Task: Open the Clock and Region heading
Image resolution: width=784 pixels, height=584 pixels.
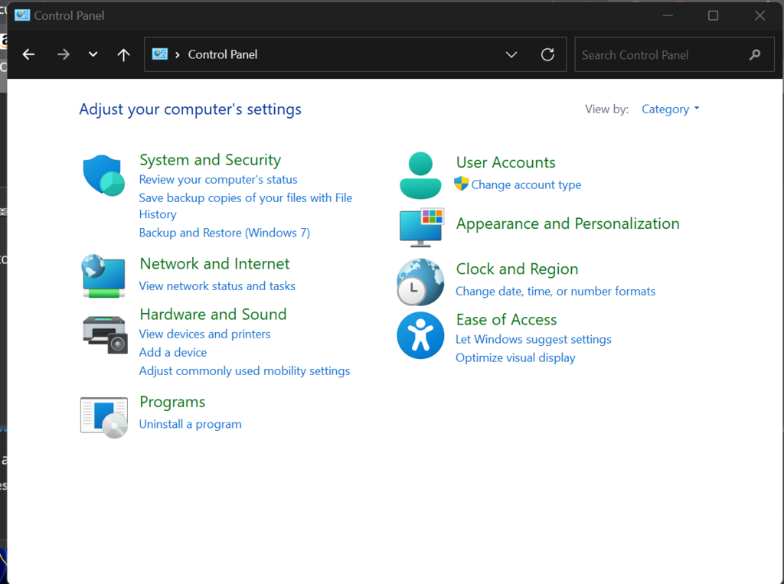Action: click(517, 269)
